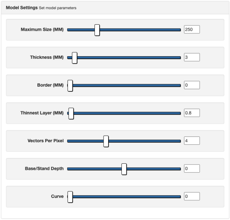Click the Thinnest Layer (MM) label
The height and width of the screenshot is (220, 230).
tap(42, 113)
